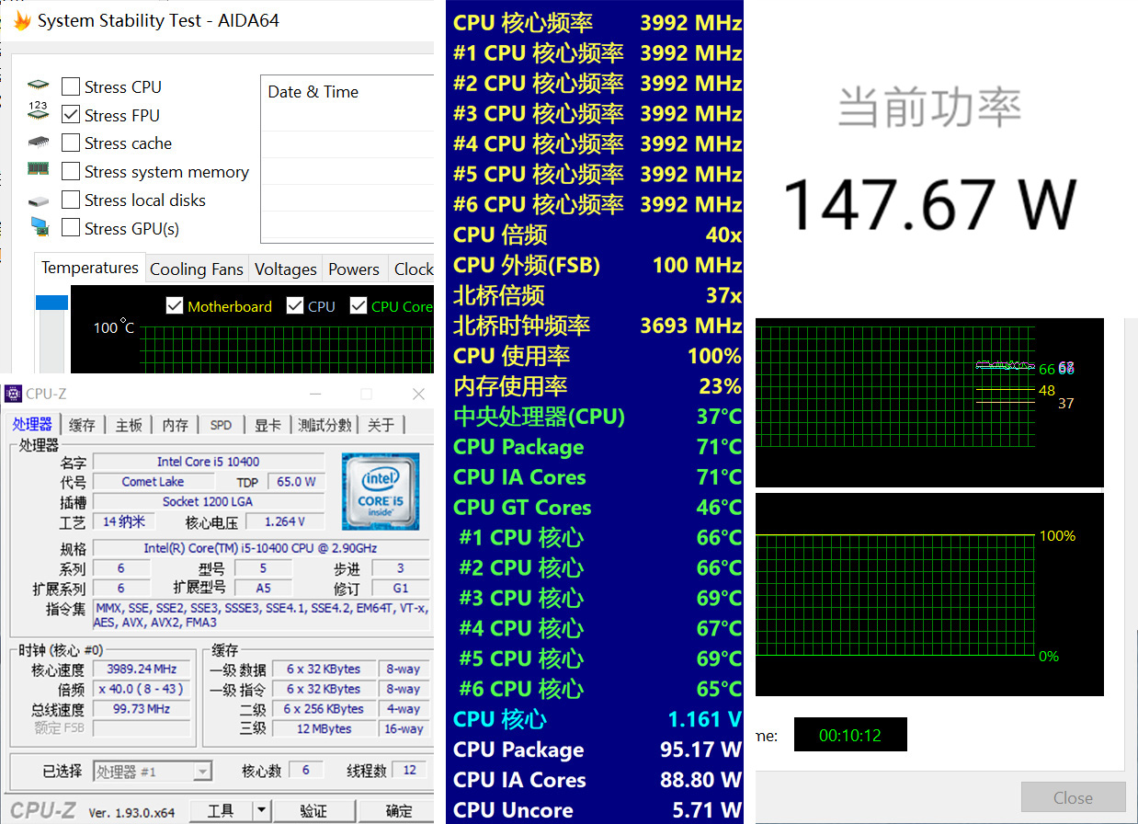1138x824 pixels.
Task: Enable the Stress GPU(s) checkbox
Action: coord(70,228)
